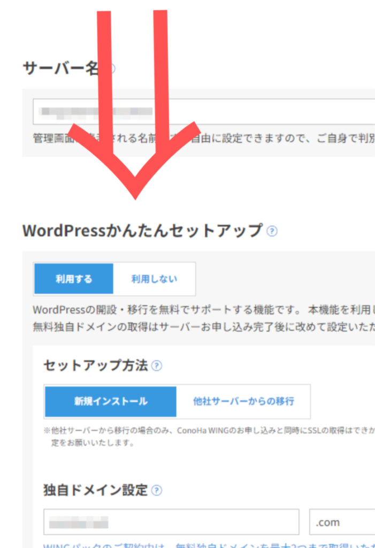375x548 pixels.
Task: Click the WordPressかんたんセットアップ heading
Action: coord(142,231)
